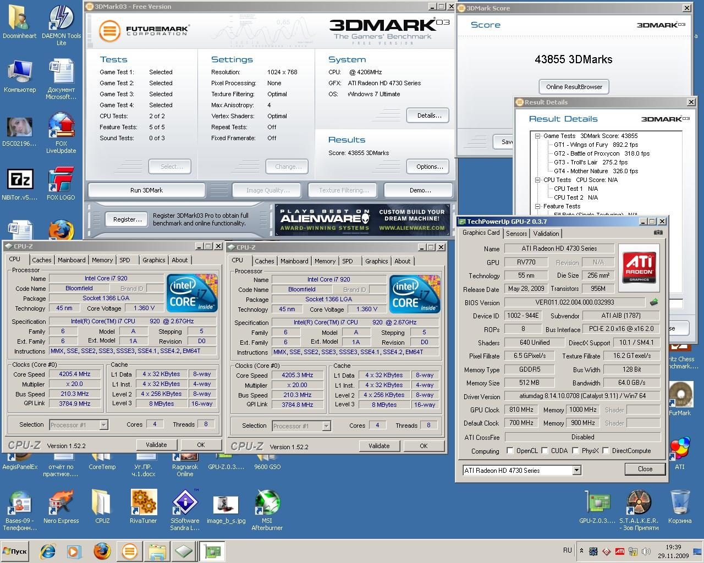704x563 pixels.
Task: Click the ATI tray icon in system tray
Action: click(619, 551)
